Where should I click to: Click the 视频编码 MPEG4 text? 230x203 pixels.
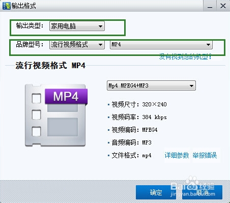coord(134,130)
